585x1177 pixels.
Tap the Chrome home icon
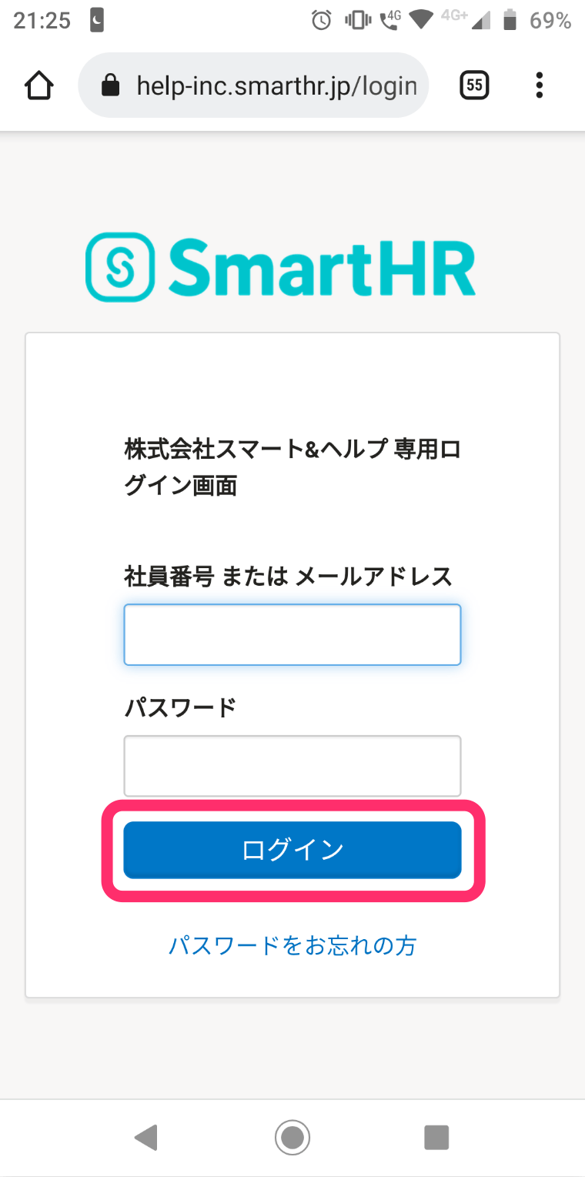pos(39,85)
